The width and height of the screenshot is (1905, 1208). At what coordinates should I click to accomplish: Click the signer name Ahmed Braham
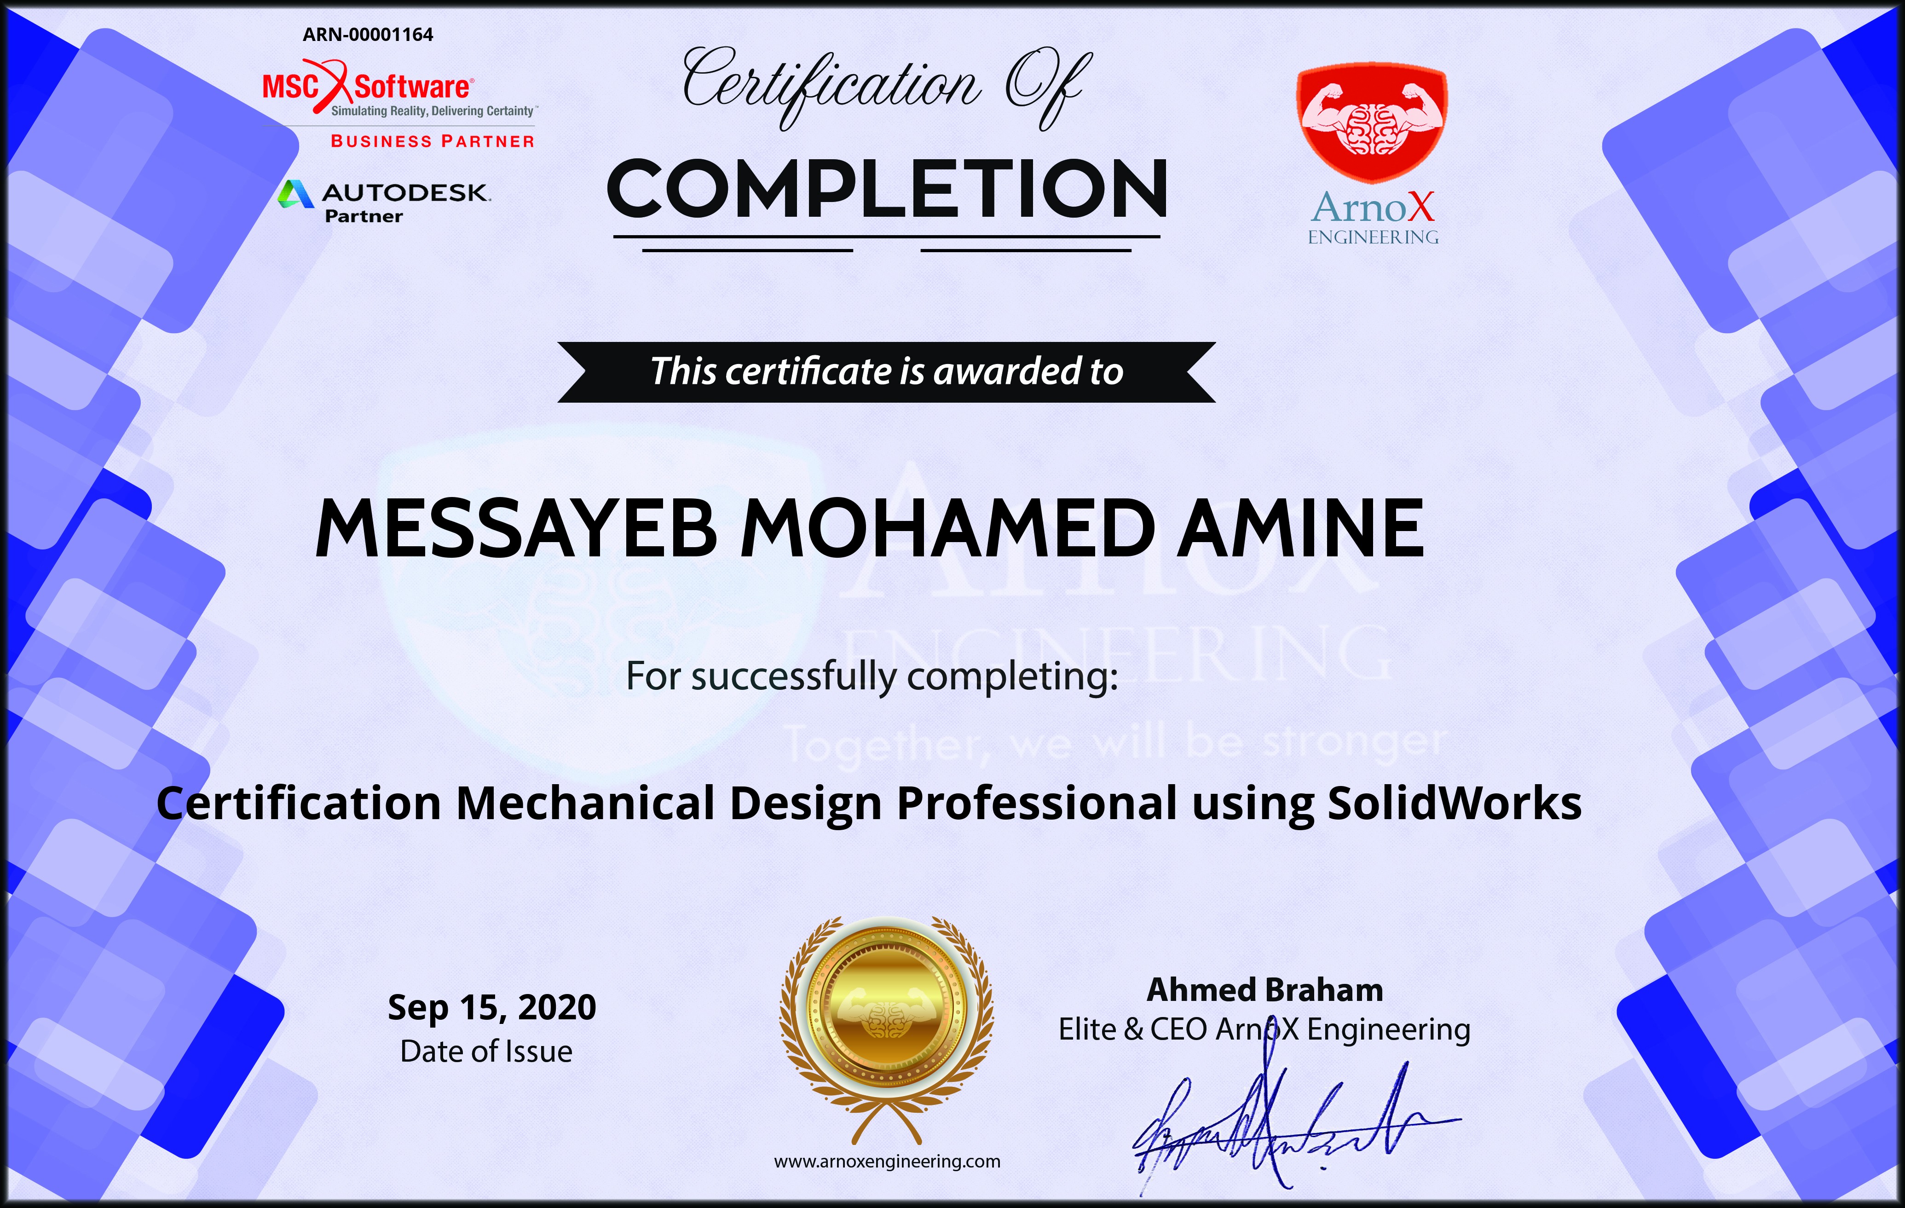tap(1265, 990)
